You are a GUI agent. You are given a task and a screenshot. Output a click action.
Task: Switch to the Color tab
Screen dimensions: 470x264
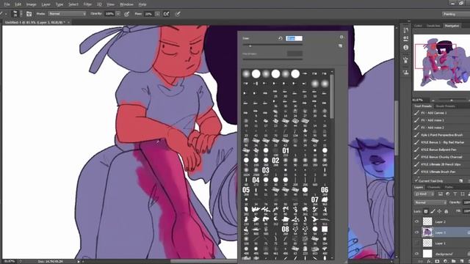coord(418,26)
